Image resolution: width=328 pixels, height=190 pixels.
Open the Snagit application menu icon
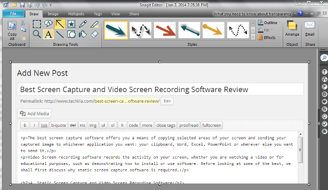[6, 5]
